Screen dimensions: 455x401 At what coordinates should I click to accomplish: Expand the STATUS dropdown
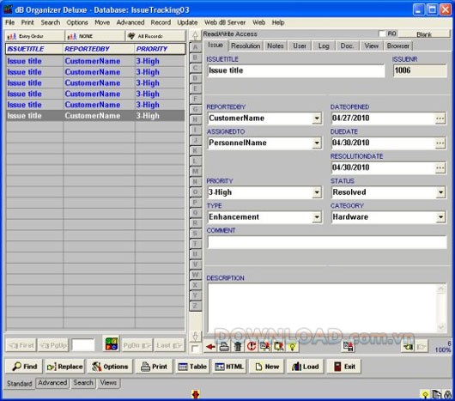(440, 192)
